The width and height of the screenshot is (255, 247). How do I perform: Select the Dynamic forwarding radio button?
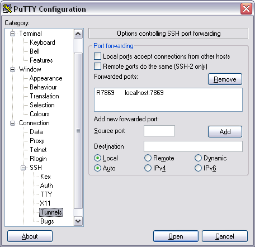pyautogui.click(x=198, y=158)
